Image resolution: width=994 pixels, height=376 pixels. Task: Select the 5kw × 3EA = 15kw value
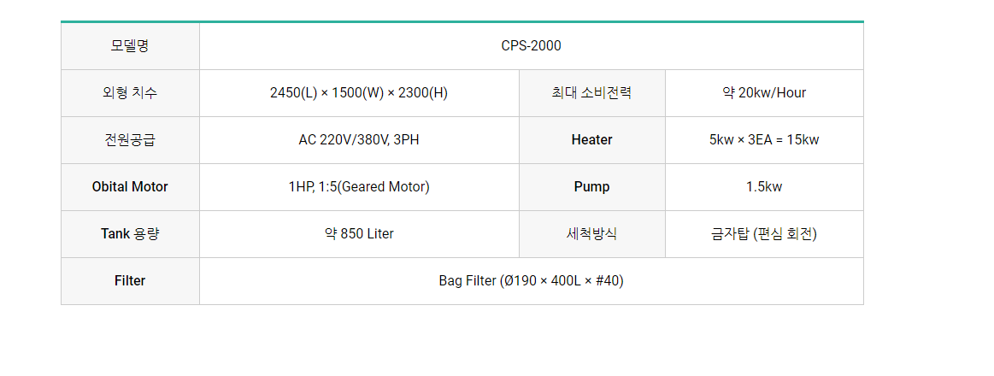click(763, 140)
